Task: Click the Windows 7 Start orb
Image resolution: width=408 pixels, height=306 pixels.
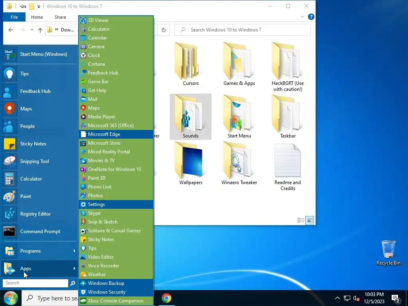Action: coord(10,298)
